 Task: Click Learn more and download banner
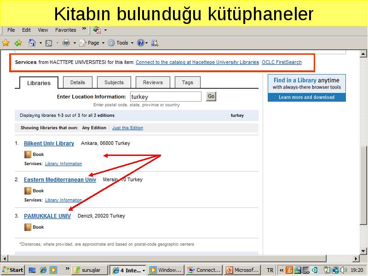(x=307, y=97)
